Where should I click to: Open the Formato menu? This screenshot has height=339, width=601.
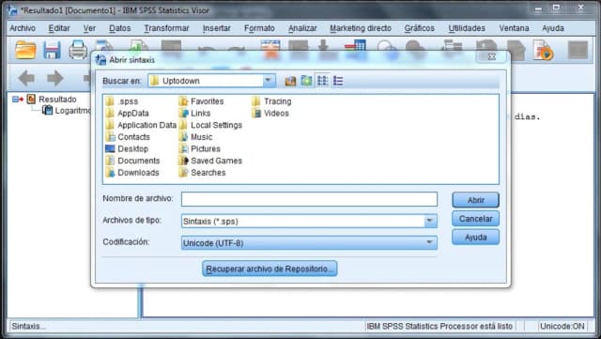coord(259,28)
